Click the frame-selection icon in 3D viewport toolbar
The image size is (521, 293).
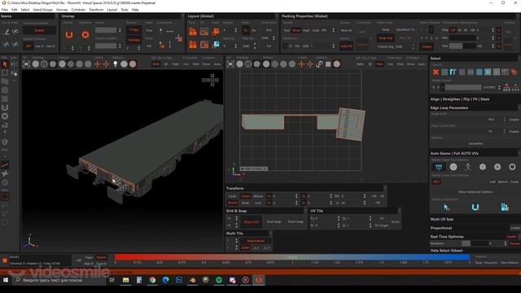[x=26, y=63]
